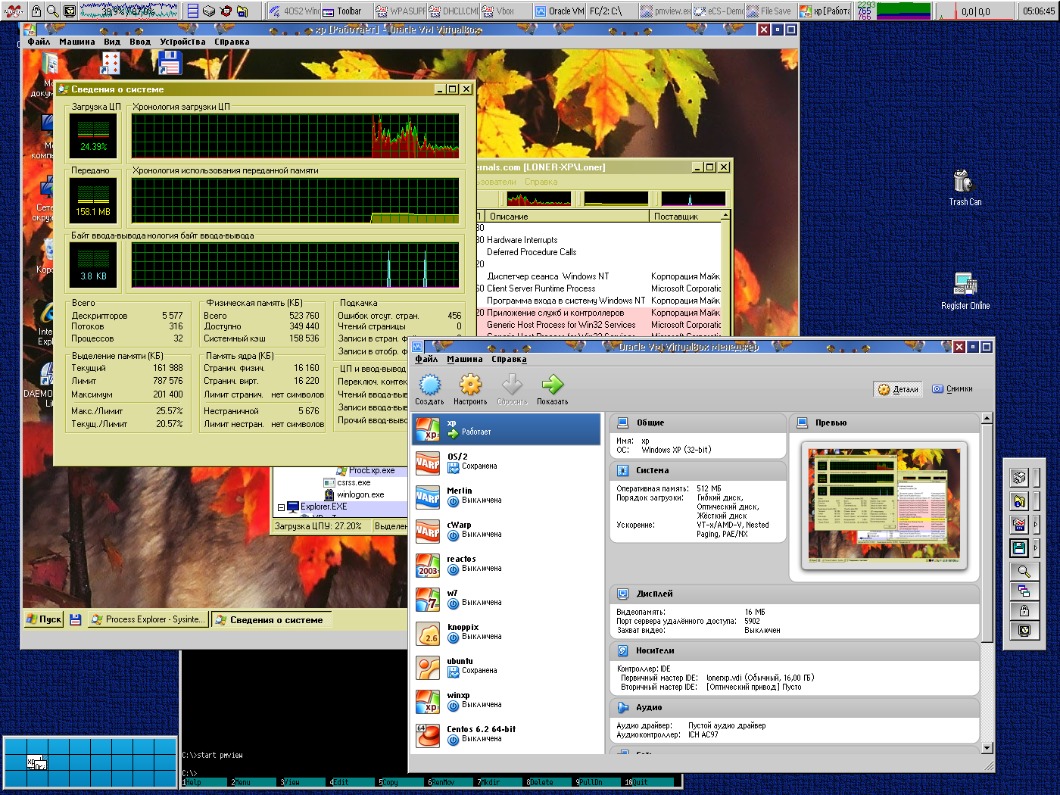Click floppy icon in XP taskbar quick launch
Image resolution: width=1060 pixels, height=795 pixels.
(75, 619)
